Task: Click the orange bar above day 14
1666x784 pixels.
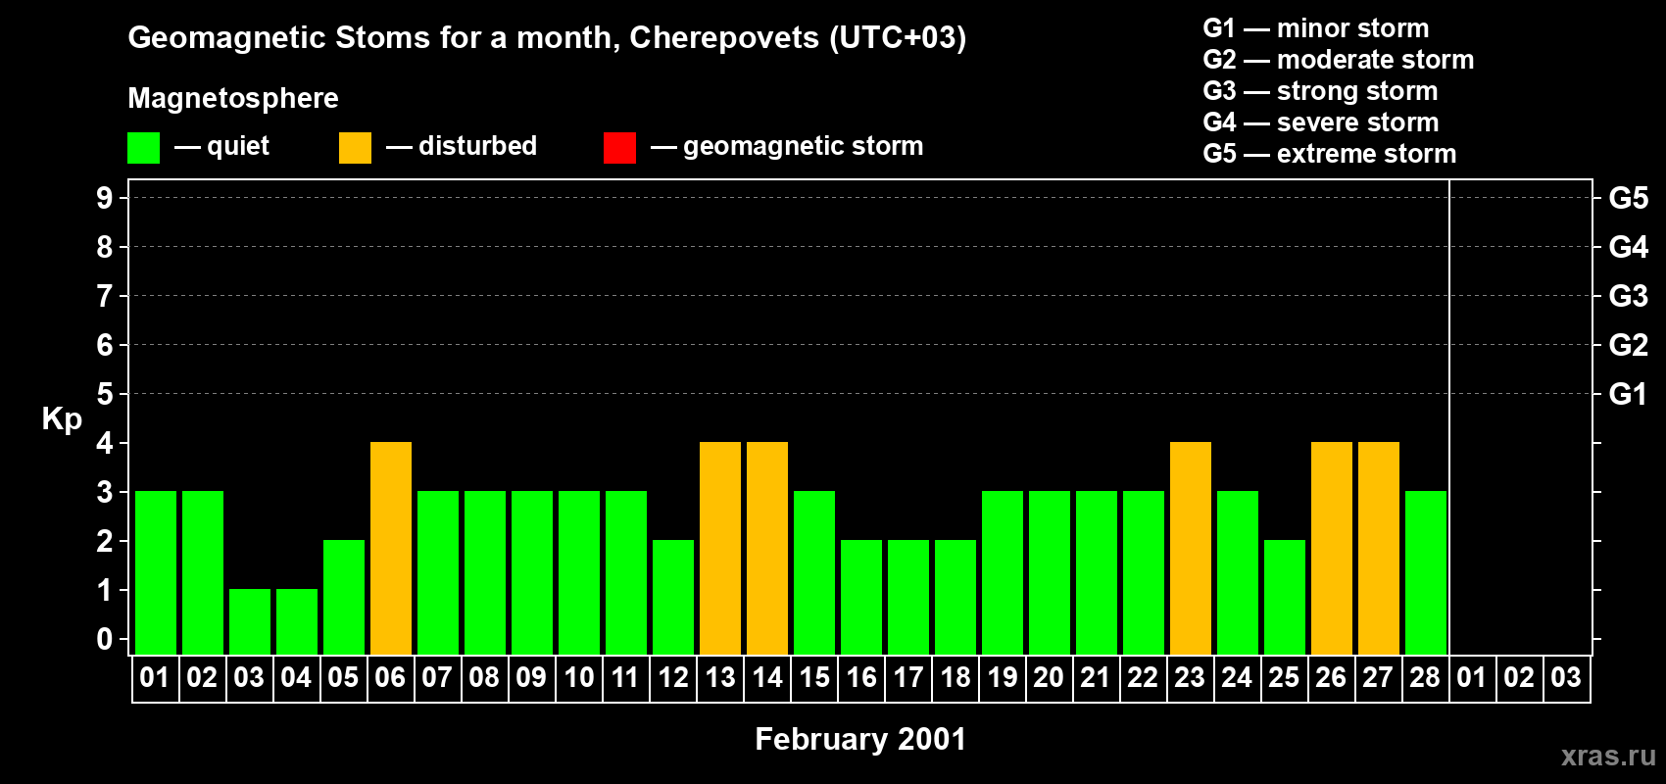Action: pyautogui.click(x=767, y=548)
